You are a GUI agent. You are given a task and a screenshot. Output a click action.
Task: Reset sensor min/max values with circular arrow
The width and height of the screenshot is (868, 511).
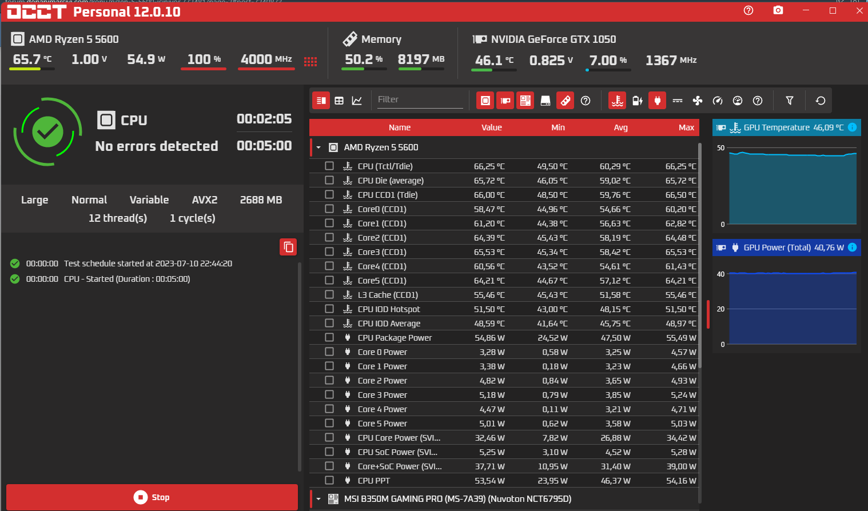(x=821, y=101)
